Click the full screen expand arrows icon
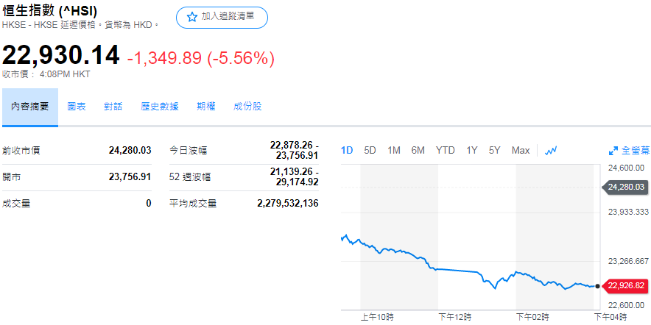651x325 pixels. [x=613, y=151]
